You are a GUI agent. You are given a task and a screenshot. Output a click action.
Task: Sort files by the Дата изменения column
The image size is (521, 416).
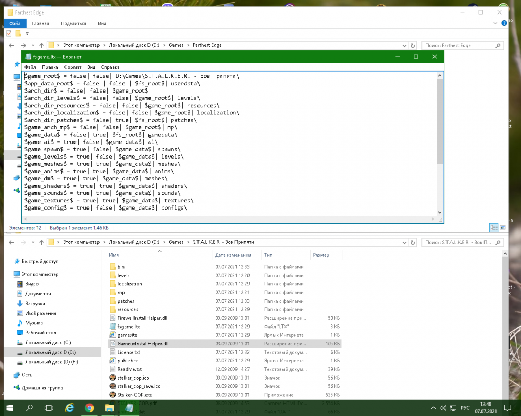coord(233,255)
